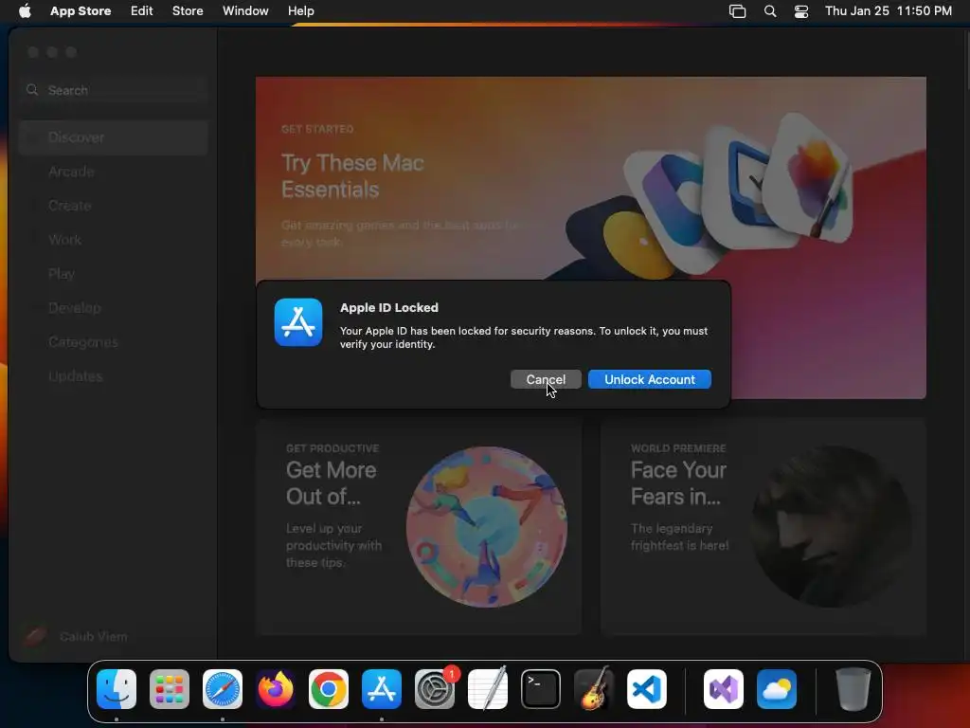Screen dimensions: 970x728
Task: Click the Apple ID Locked heading
Action: click(389, 308)
